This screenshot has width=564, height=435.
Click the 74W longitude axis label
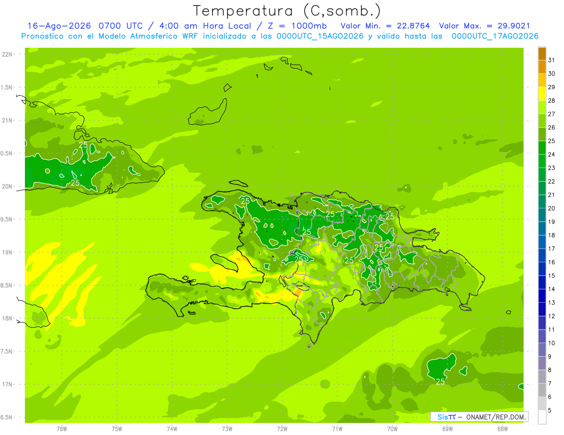pyautogui.click(x=172, y=429)
